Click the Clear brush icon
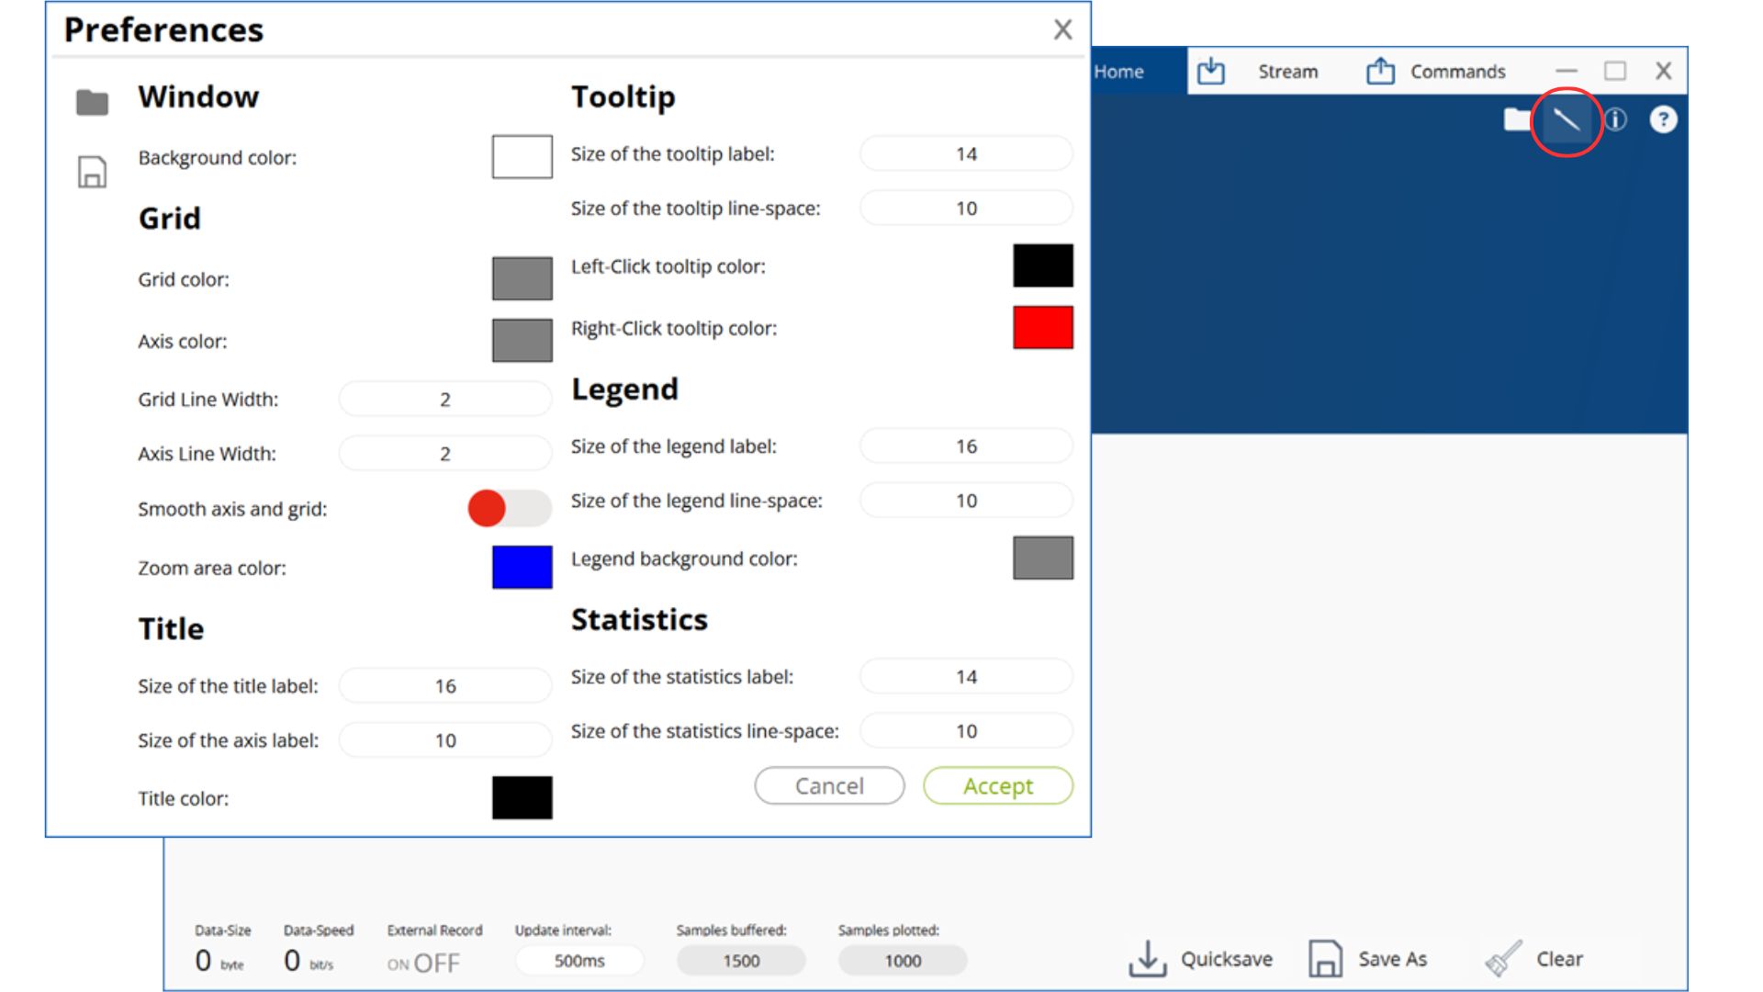1763x992 pixels. (1503, 959)
